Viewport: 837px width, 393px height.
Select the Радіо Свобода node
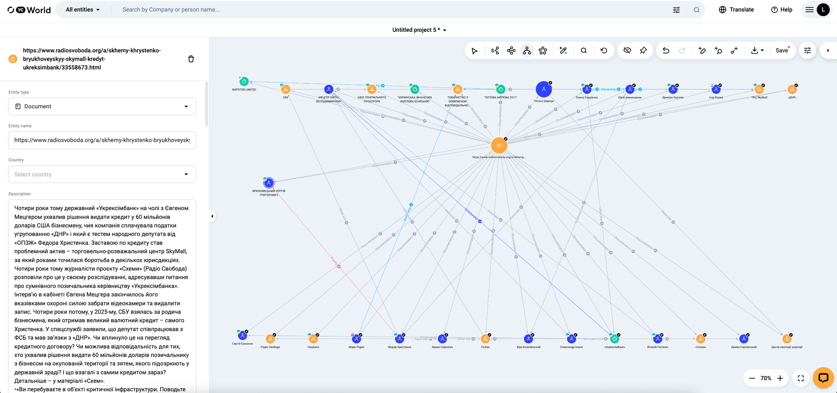pyautogui.click(x=270, y=339)
